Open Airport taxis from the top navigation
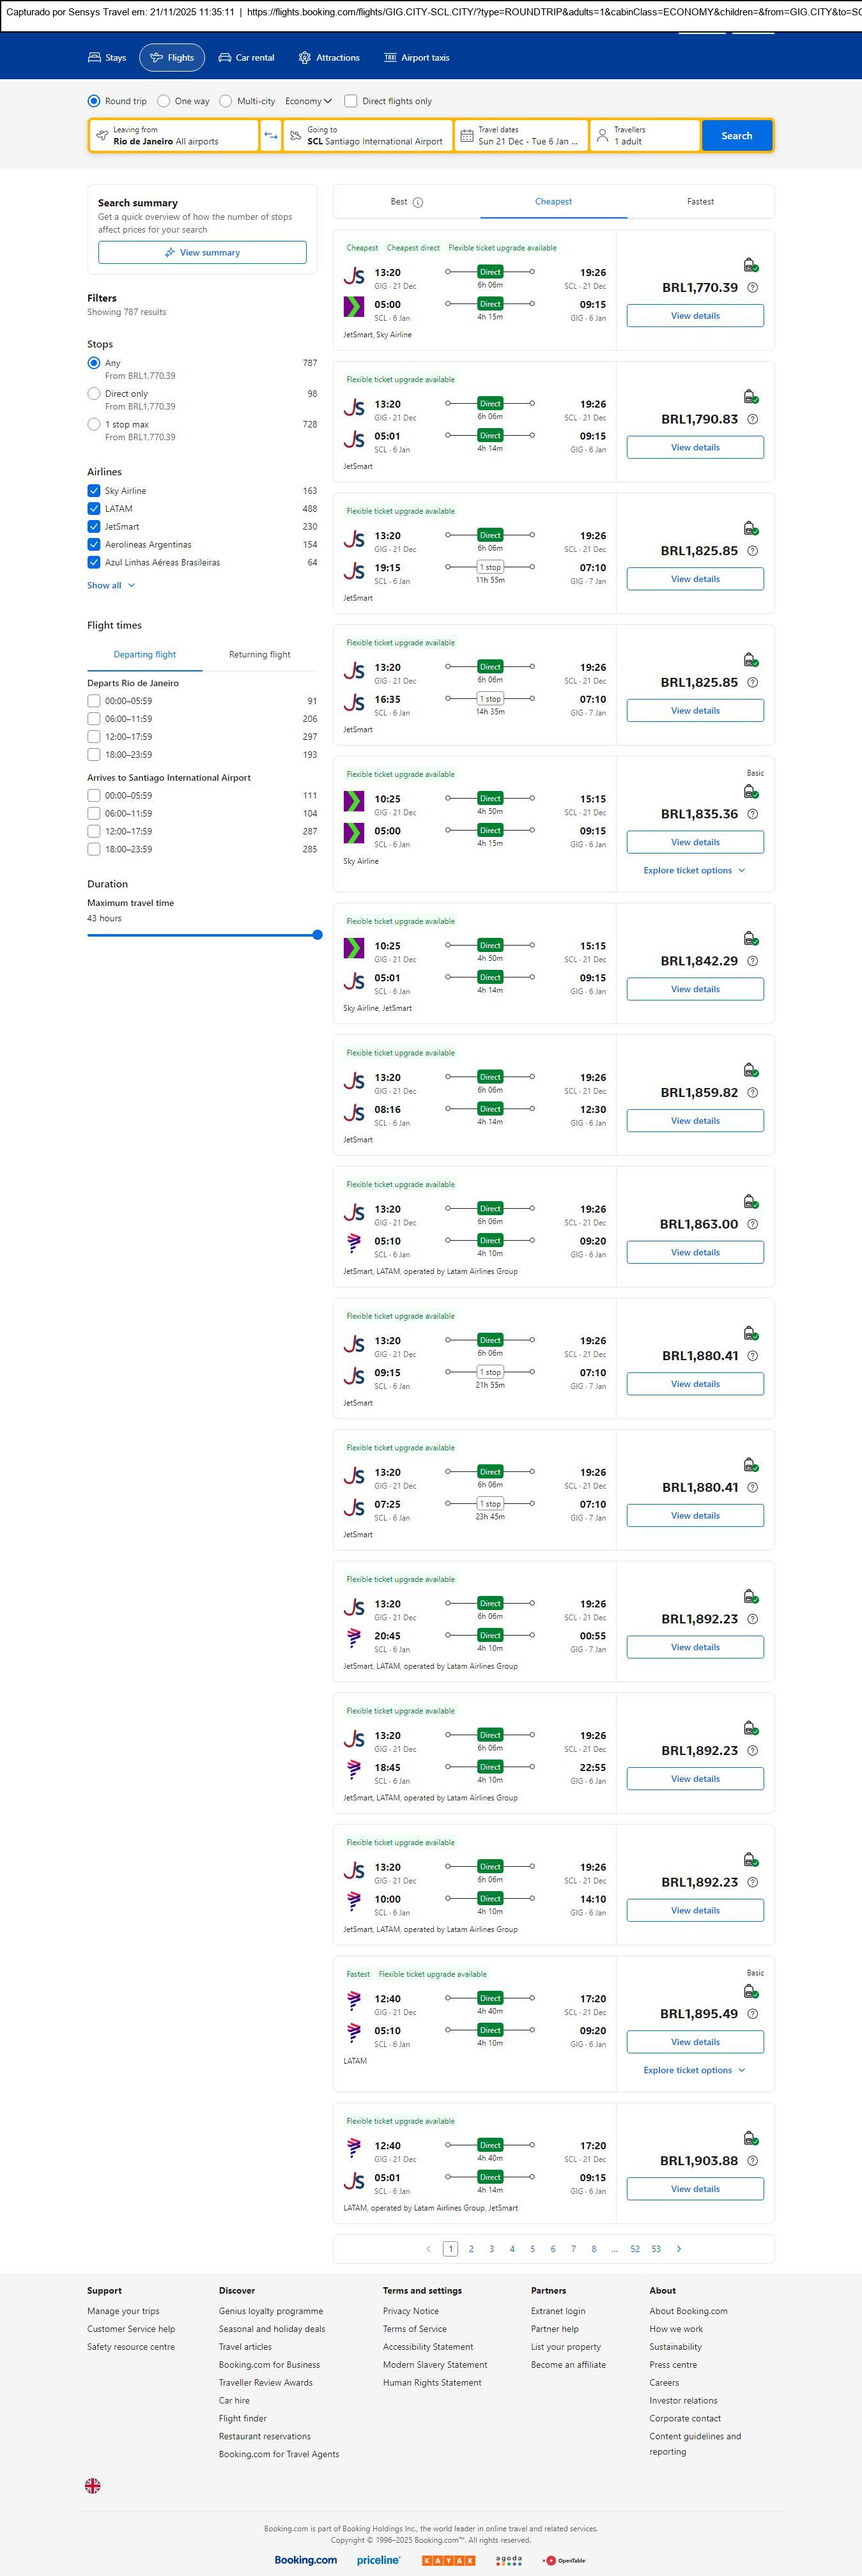862x2576 pixels. point(417,58)
